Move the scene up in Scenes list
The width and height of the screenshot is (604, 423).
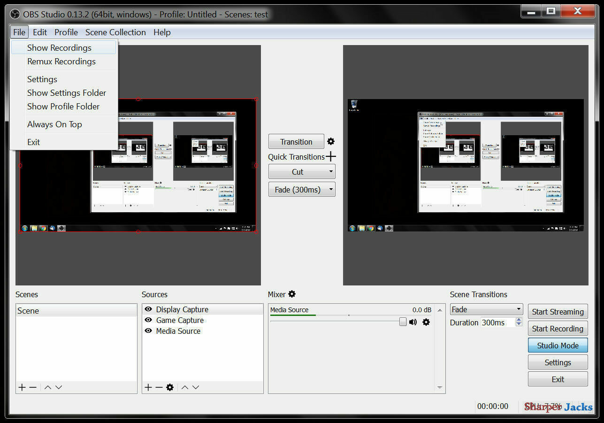48,387
